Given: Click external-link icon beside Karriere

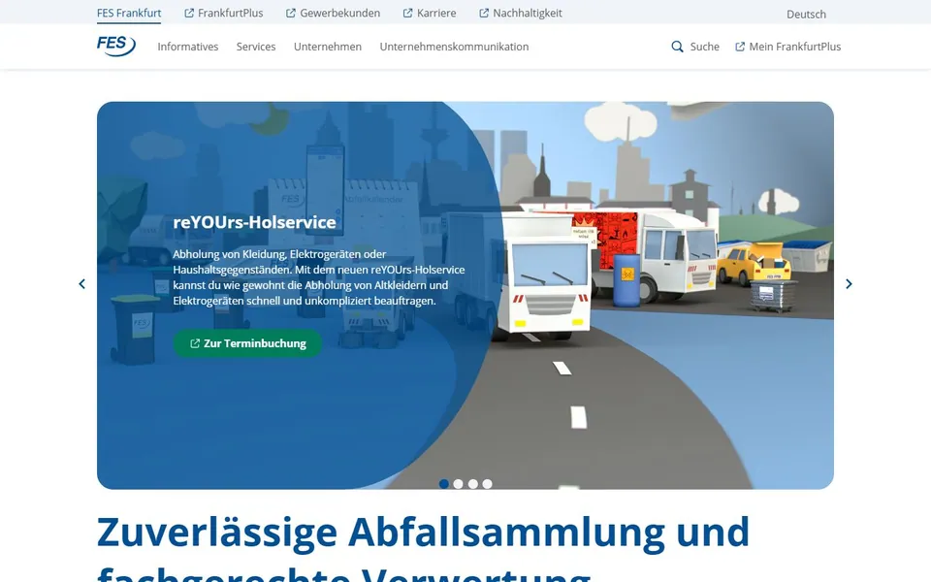Looking at the screenshot, I should (408, 13).
